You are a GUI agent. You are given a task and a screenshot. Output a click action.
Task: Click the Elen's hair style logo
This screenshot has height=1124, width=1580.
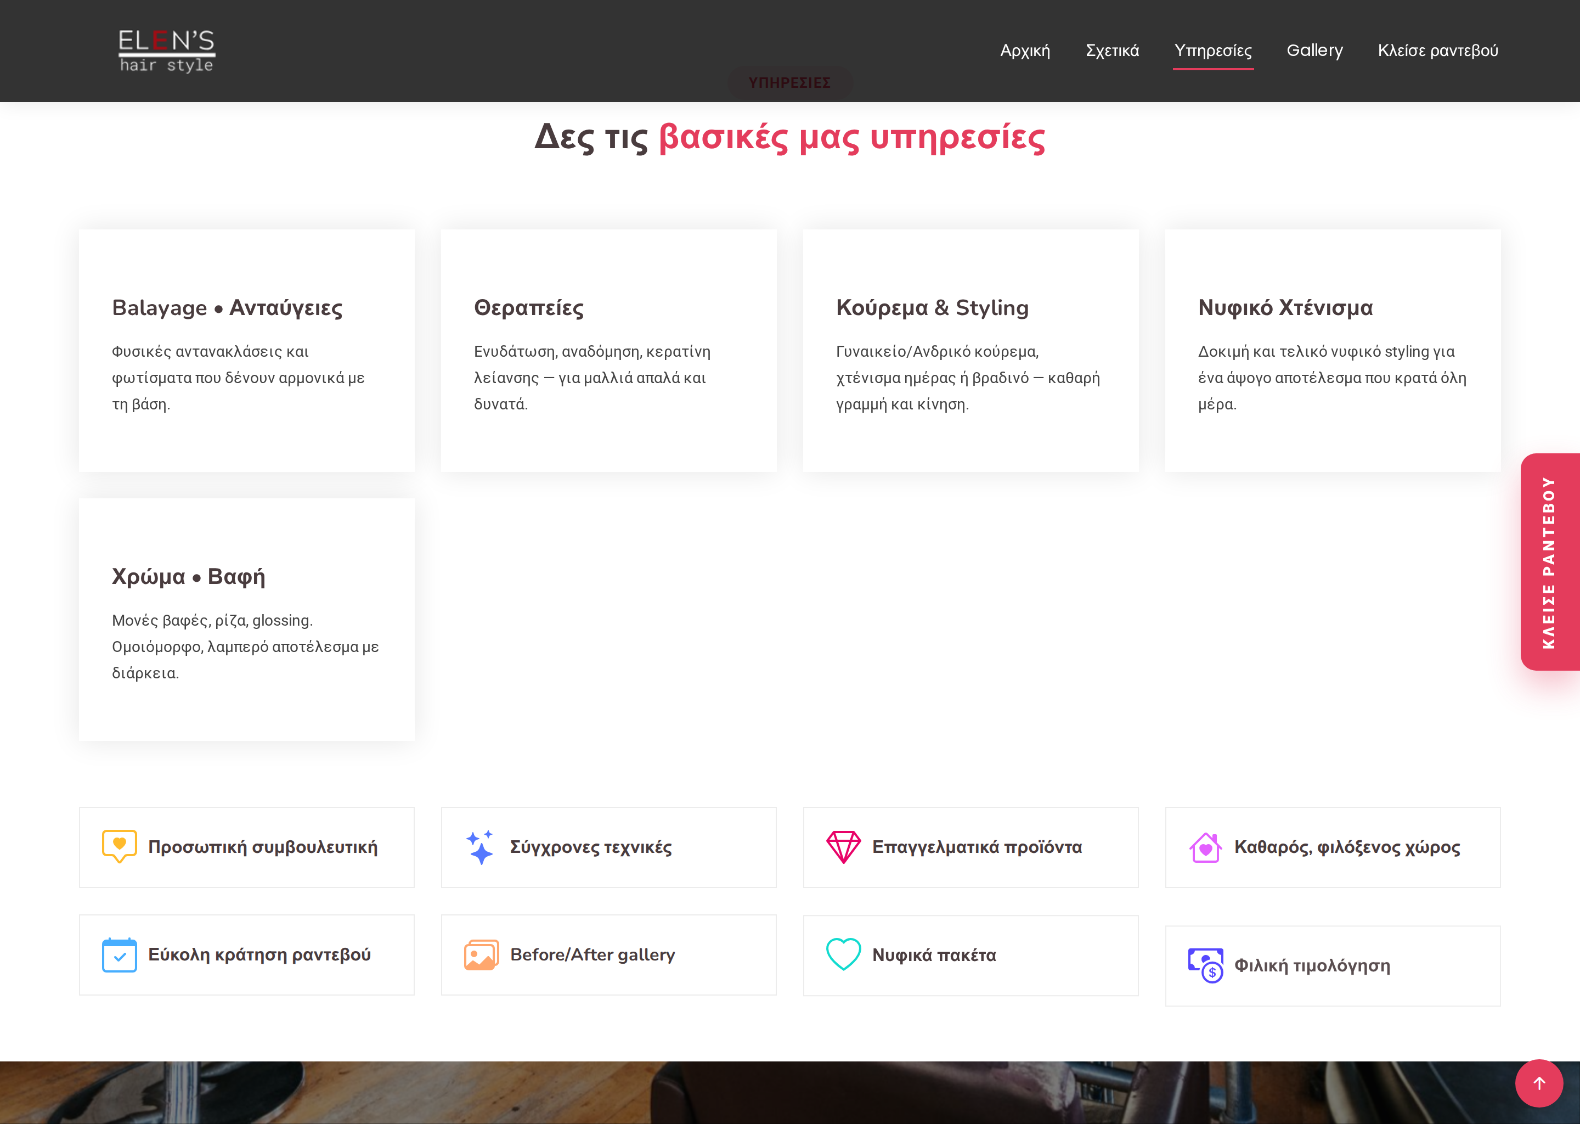click(167, 50)
